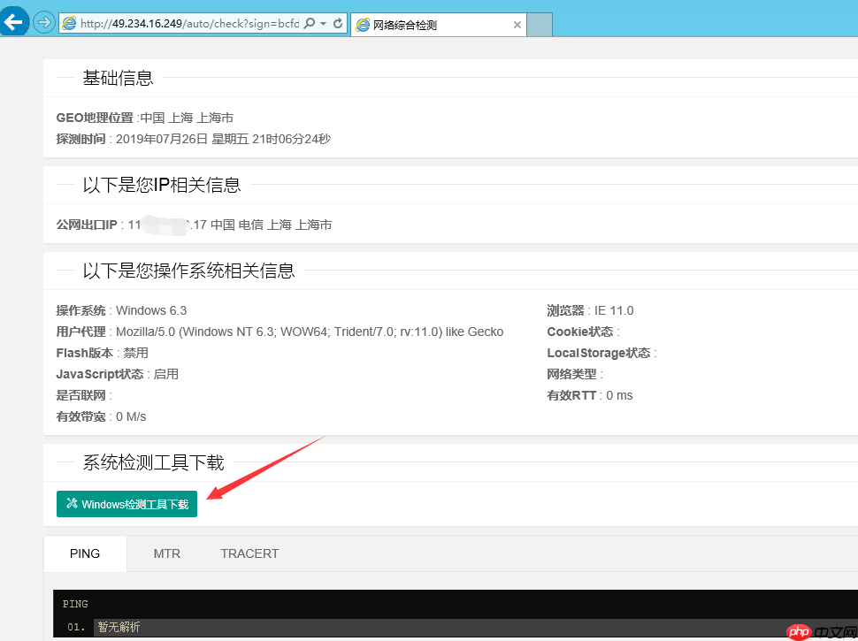Click the search magnifier icon in address bar
Viewport: 858px width, 641px height.
coord(309,24)
